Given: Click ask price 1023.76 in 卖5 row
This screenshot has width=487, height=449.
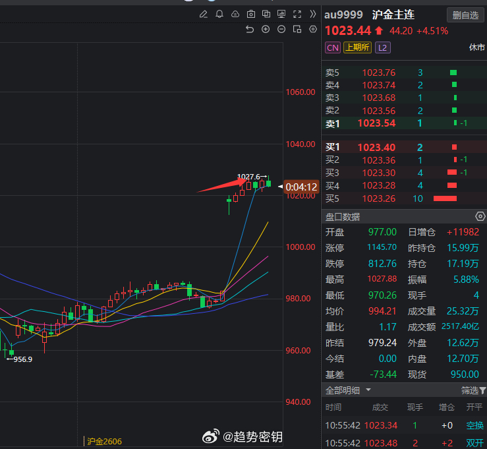Looking at the screenshot, I should [x=379, y=73].
